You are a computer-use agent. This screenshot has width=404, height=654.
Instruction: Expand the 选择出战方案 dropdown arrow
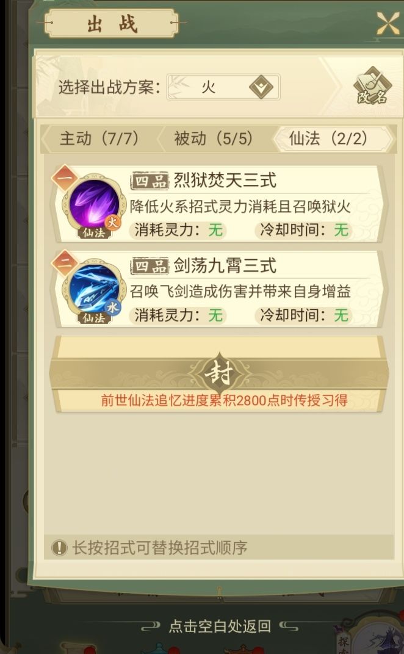point(261,87)
